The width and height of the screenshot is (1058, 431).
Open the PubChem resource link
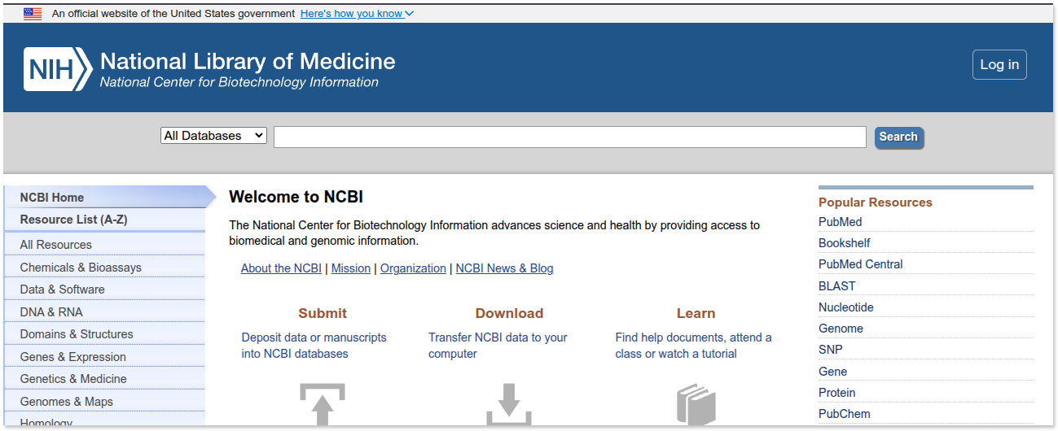844,414
